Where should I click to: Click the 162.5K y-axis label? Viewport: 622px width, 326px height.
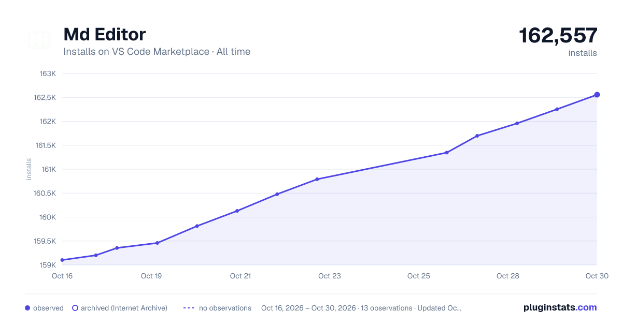(45, 97)
